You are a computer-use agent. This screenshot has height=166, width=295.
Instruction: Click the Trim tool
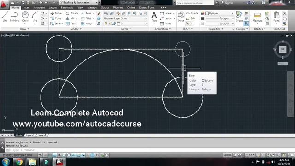86,13
